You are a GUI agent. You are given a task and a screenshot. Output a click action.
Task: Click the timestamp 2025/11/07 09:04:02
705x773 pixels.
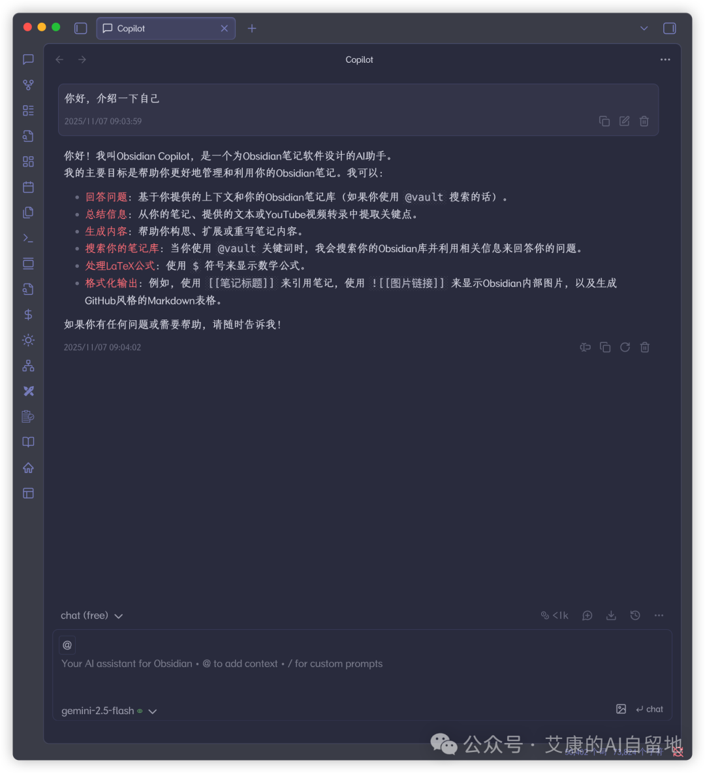point(102,348)
